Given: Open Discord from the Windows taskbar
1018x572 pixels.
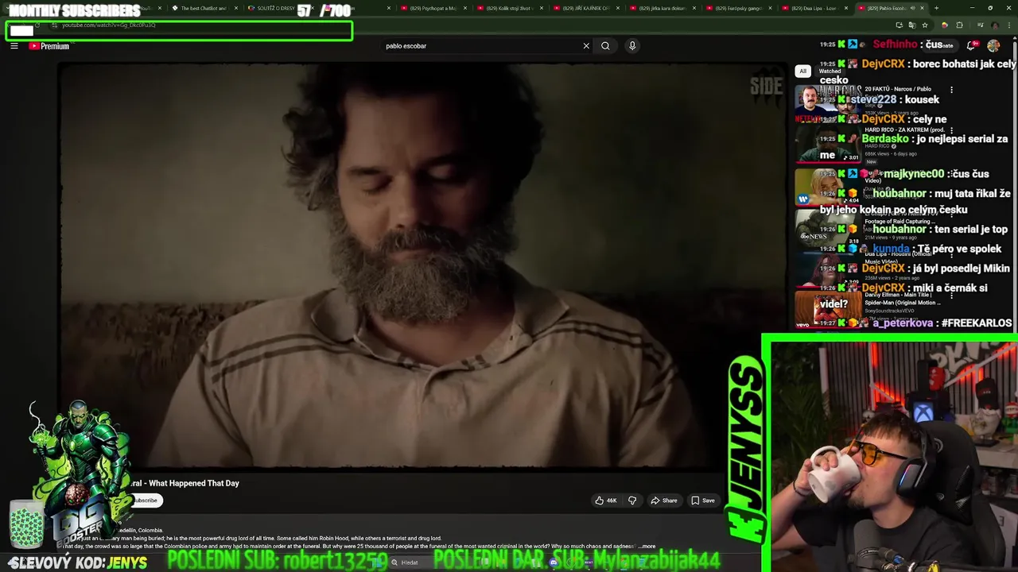Looking at the screenshot, I should [x=554, y=562].
